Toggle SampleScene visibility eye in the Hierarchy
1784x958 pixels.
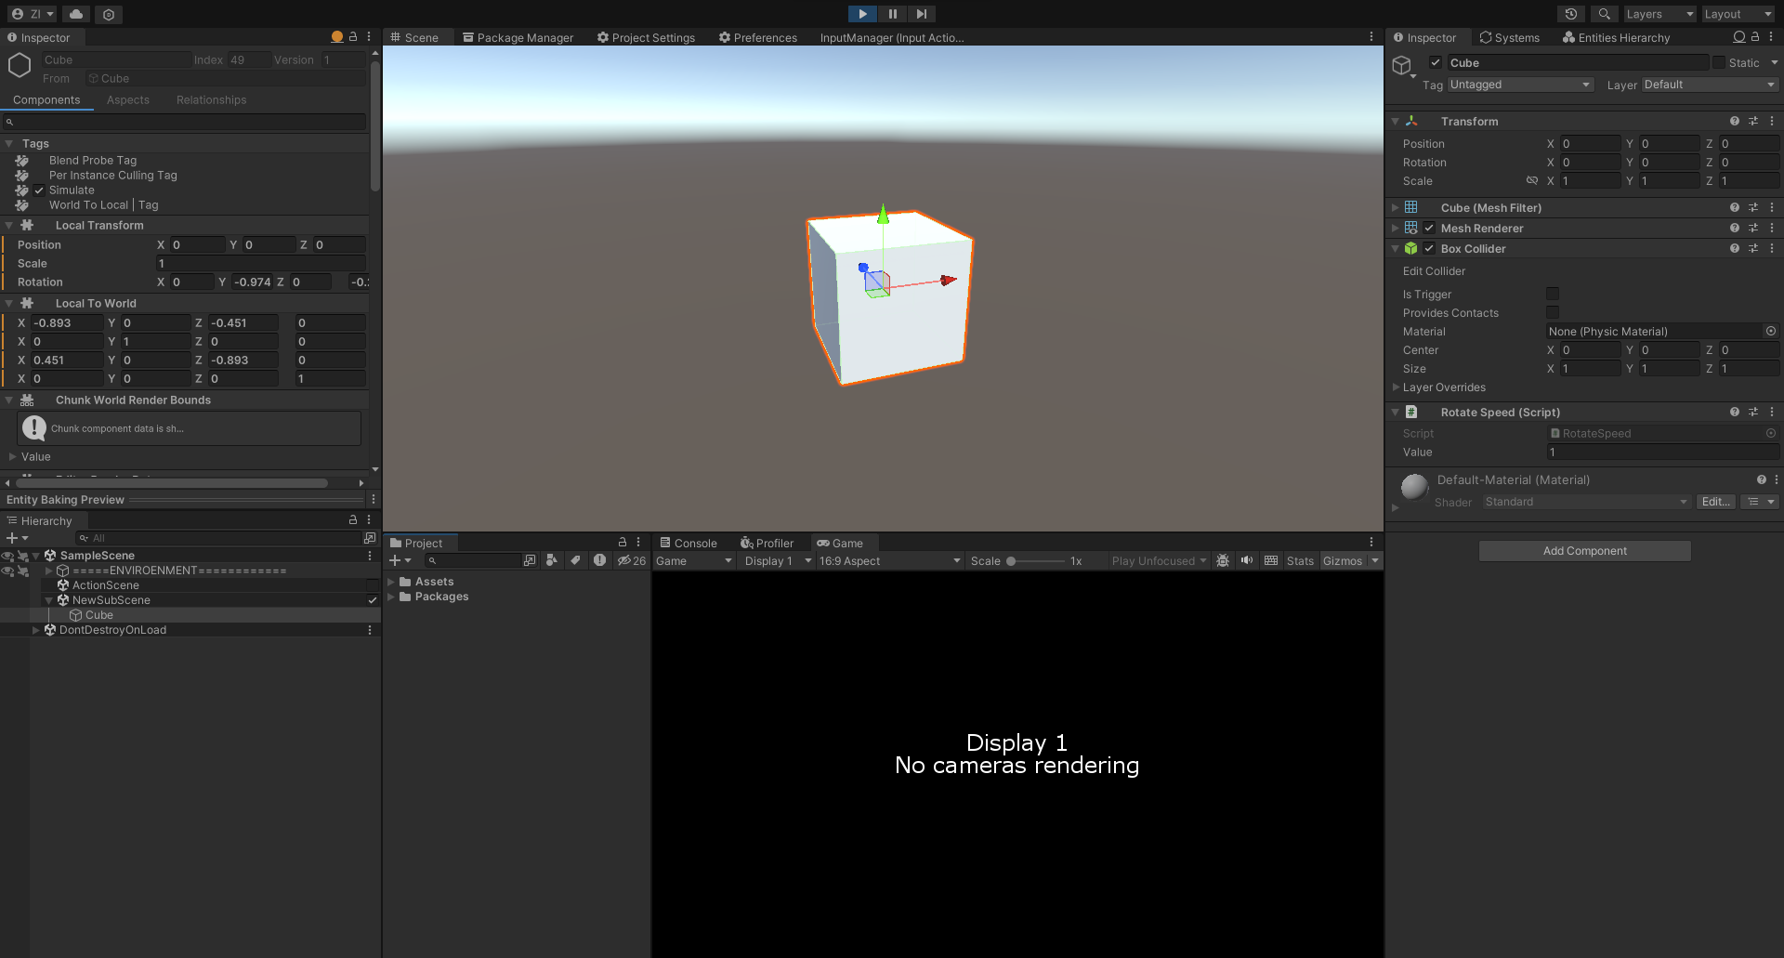click(x=7, y=556)
